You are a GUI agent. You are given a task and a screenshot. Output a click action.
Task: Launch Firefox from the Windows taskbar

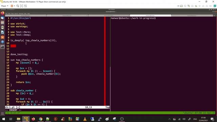click(x=33, y=119)
